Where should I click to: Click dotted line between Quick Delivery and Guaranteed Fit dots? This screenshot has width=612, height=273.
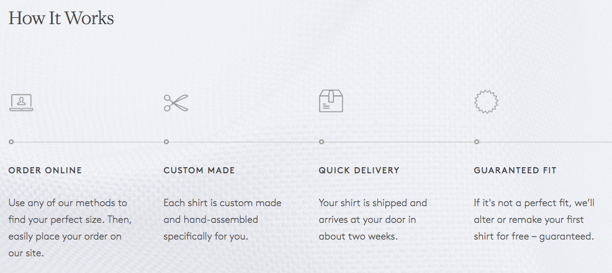tap(399, 142)
